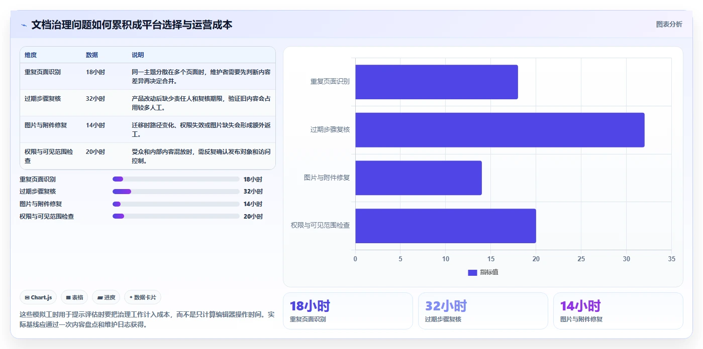Click the 权限与可见范围检查 bar in the chart
The width and height of the screenshot is (703, 349).
[445, 226]
